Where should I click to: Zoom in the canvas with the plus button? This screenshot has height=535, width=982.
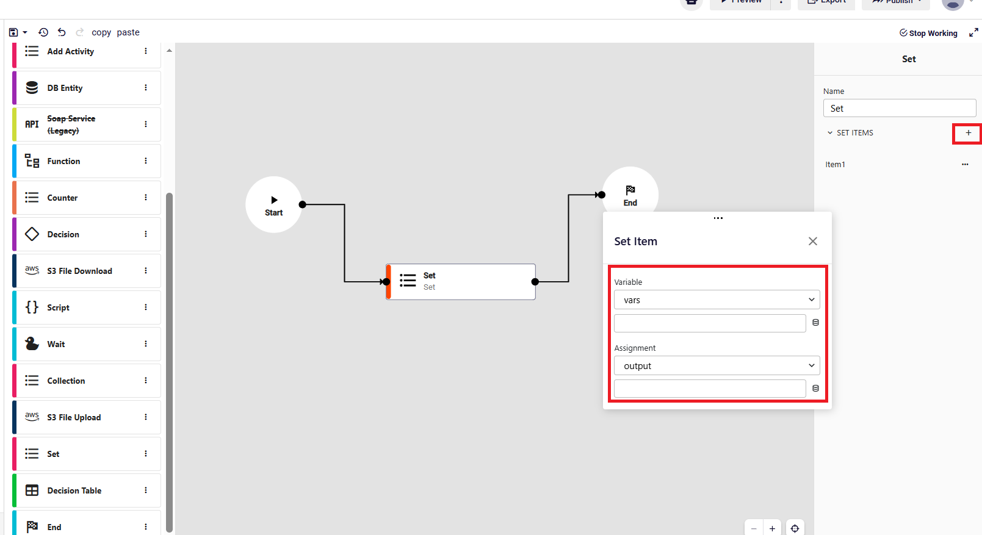[772, 528]
